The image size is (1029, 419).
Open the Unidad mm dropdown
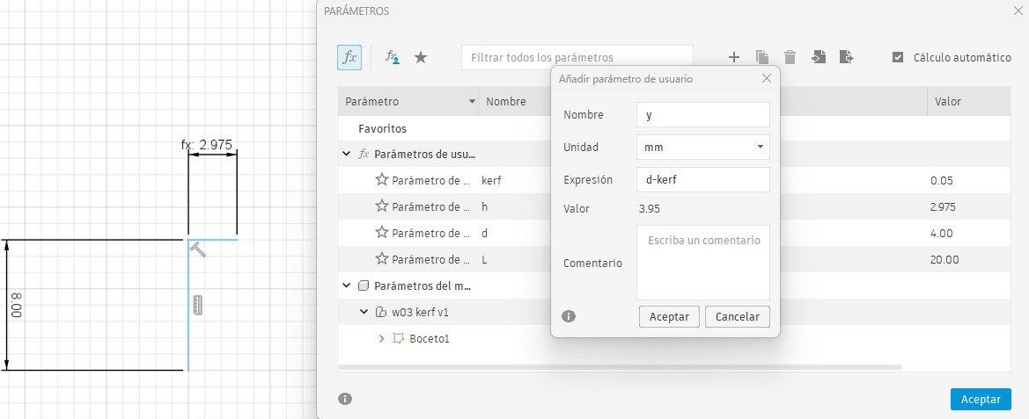click(x=702, y=147)
